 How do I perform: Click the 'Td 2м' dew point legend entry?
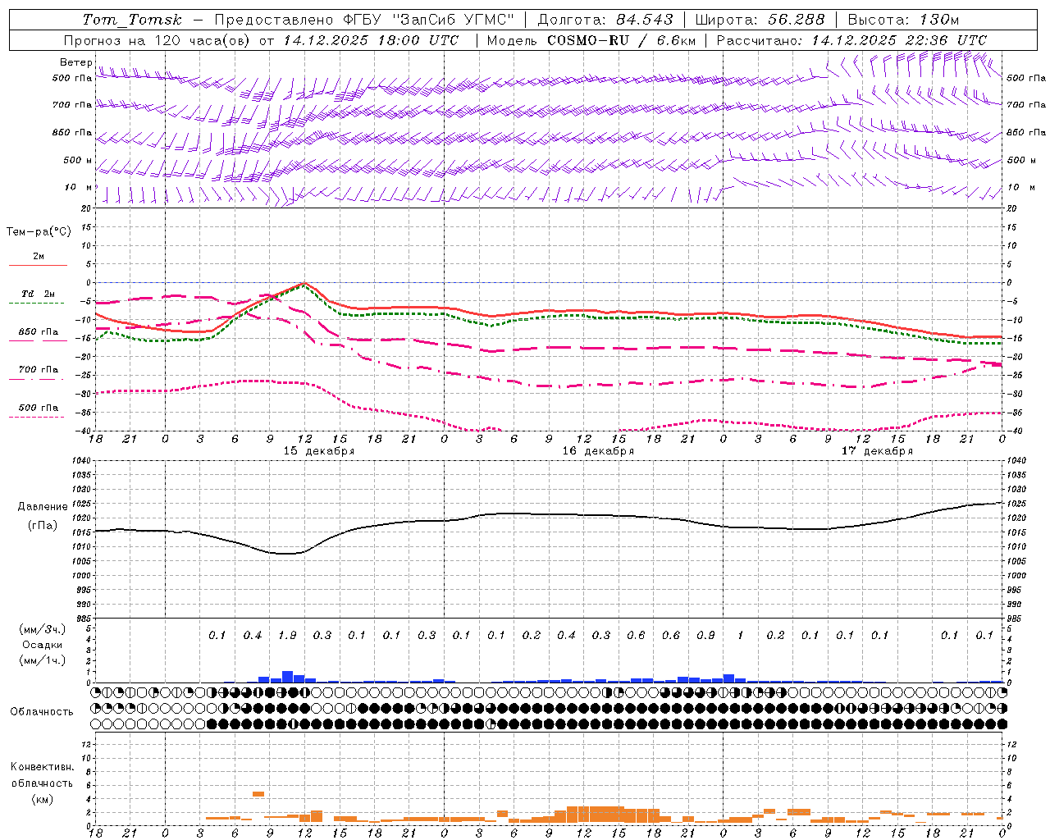pyautogui.click(x=39, y=294)
